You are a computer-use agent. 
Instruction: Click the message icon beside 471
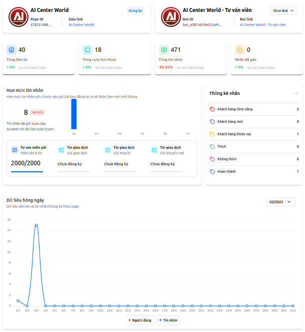coord(163,50)
